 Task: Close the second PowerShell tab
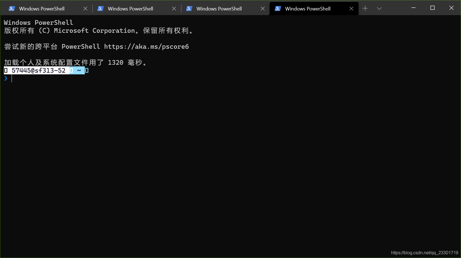(x=174, y=9)
